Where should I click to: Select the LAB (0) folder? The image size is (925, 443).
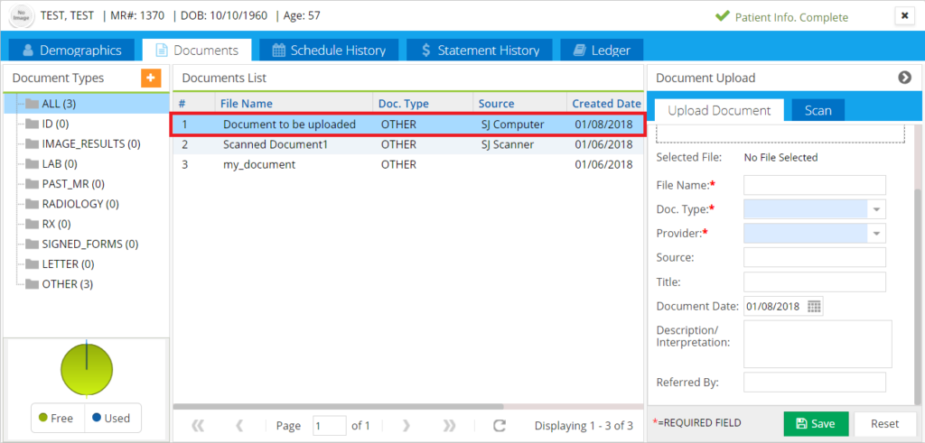click(x=59, y=164)
